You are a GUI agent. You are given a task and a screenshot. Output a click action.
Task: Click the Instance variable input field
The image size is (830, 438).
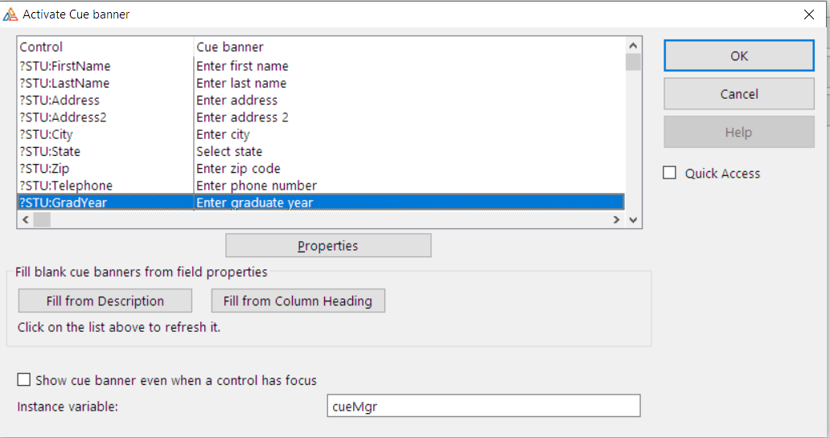[x=483, y=406]
